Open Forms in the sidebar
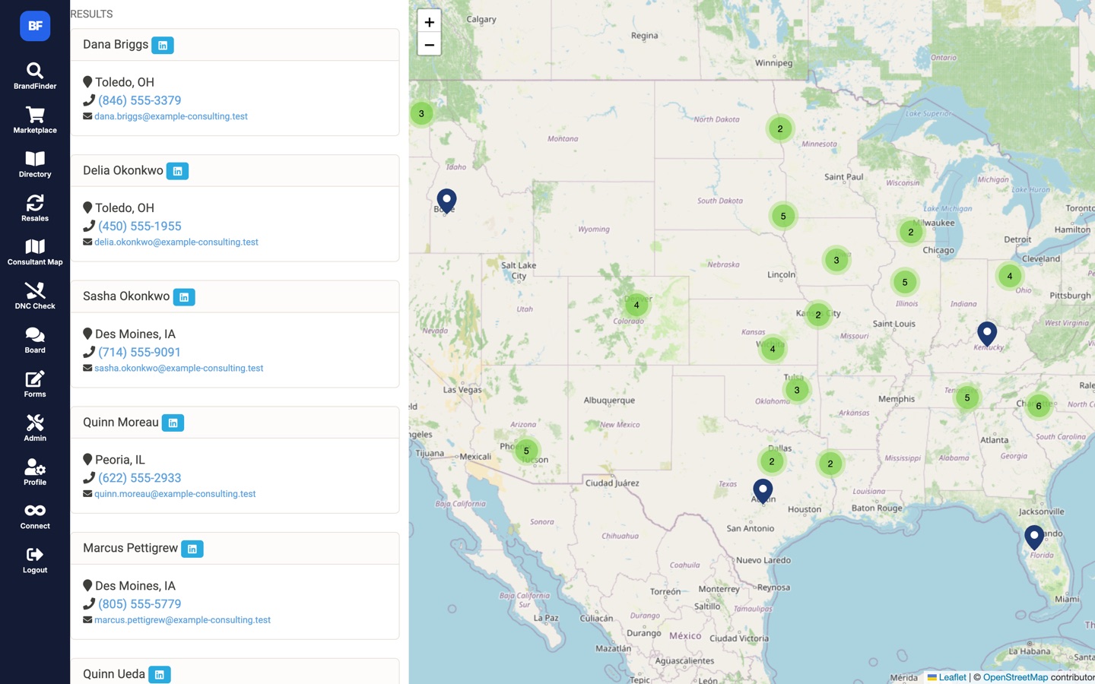Screen dimensions: 1095x684 click(35, 385)
